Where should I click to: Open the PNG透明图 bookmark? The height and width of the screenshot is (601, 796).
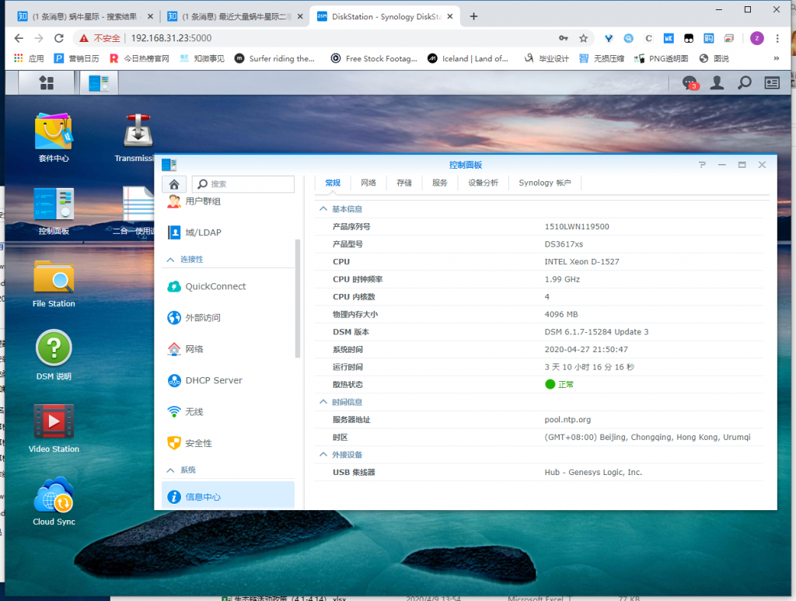pyautogui.click(x=662, y=58)
